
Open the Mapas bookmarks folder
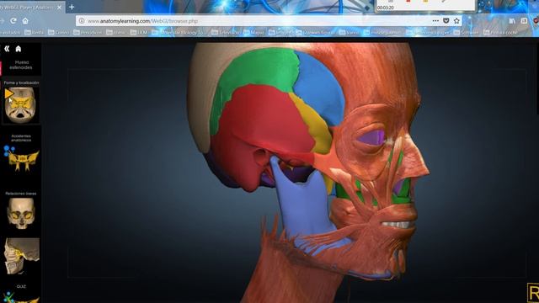tap(253, 32)
